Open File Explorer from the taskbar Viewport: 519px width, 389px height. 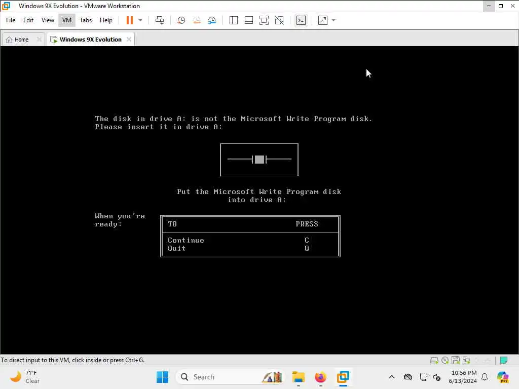[298, 377]
